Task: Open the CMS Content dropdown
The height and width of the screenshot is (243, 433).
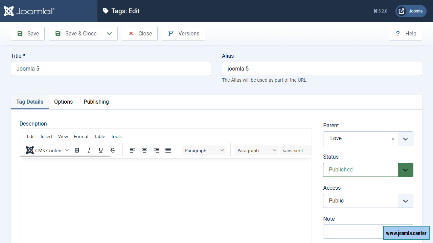Action: [47, 150]
